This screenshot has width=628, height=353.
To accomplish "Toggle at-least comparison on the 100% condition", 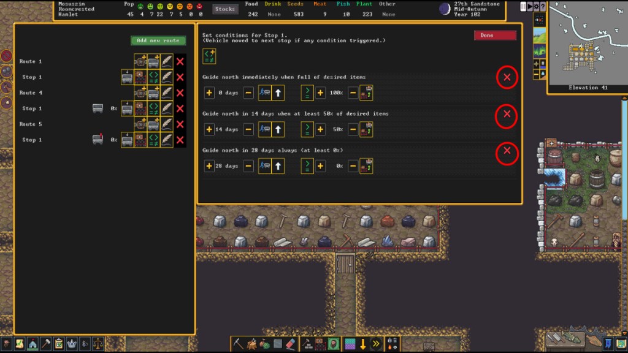I will tap(307, 94).
